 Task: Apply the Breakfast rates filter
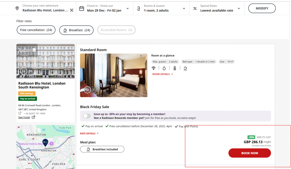[x=76, y=30]
